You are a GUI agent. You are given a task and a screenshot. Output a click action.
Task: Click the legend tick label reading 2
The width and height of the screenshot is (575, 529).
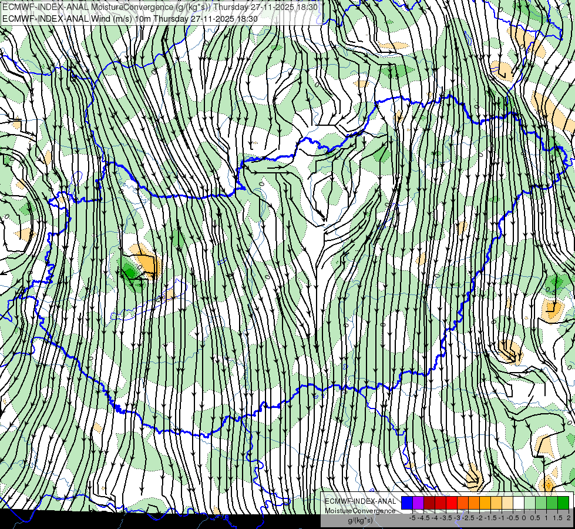(569, 518)
